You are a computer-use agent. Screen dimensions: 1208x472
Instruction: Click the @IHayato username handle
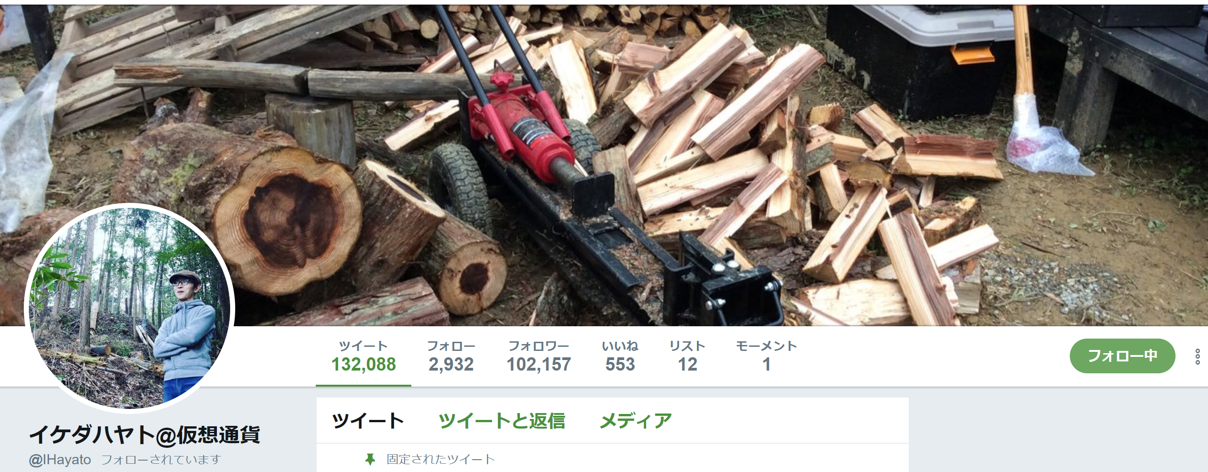[x=60, y=460]
